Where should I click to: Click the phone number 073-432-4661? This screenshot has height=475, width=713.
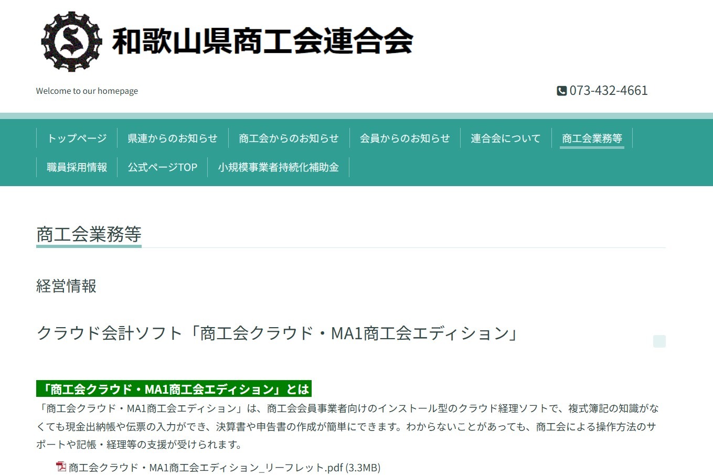(609, 91)
